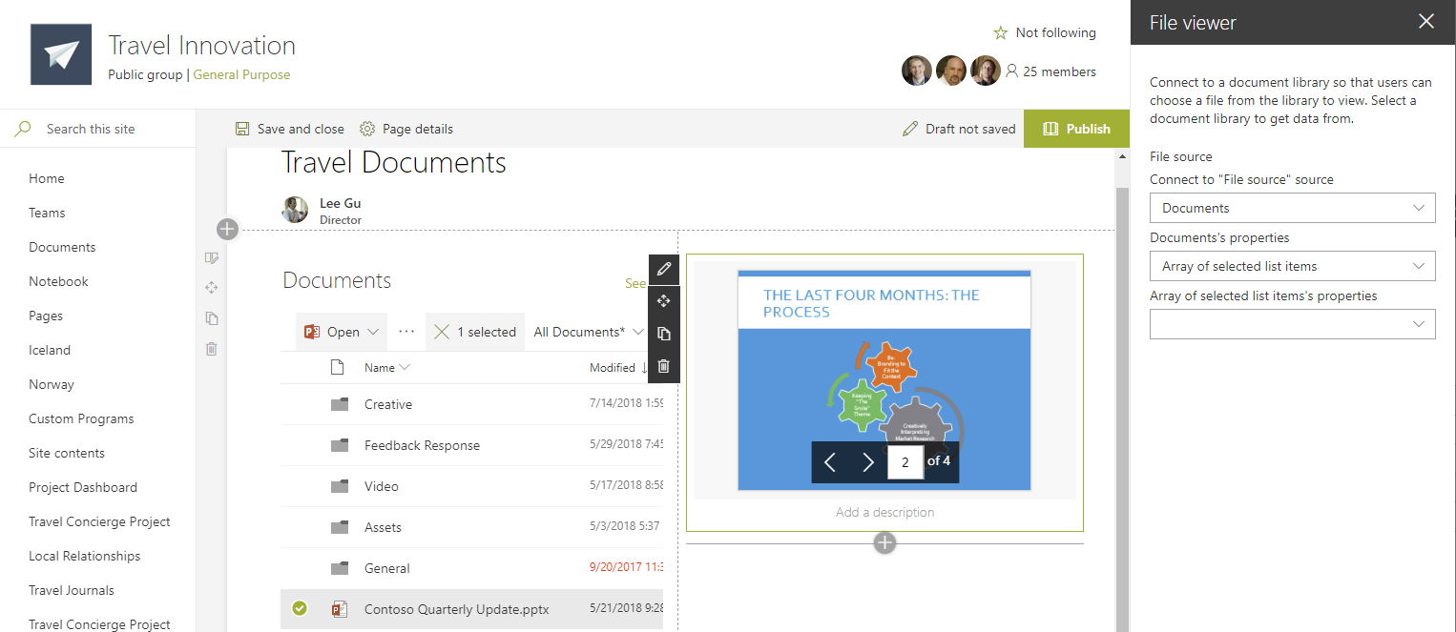This screenshot has height=632, width=1456.
Task: Duplicate the File viewer web part
Action: point(663,333)
